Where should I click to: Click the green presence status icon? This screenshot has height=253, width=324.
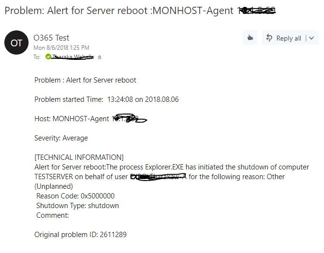coord(48,57)
